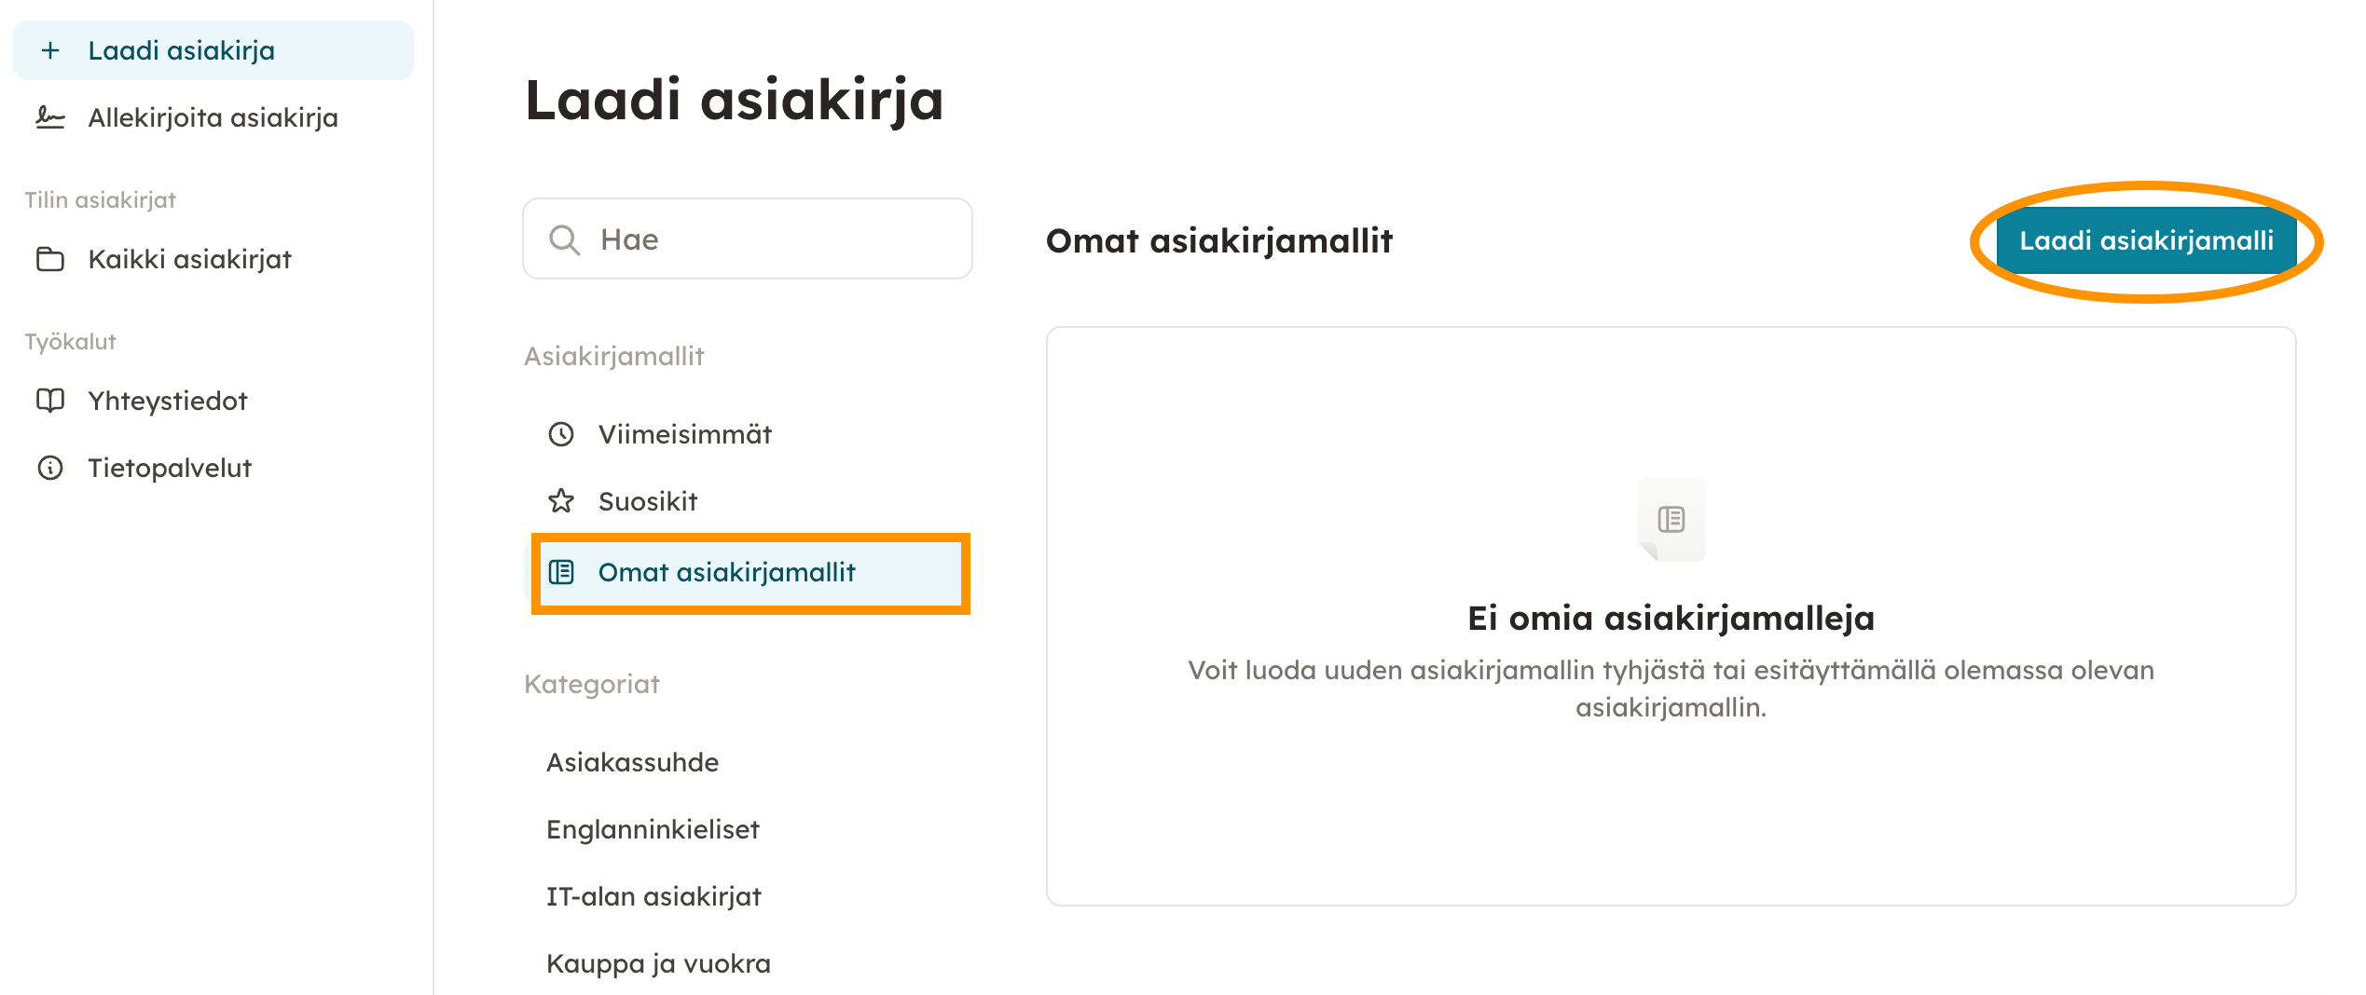The image size is (2366, 995).
Task: Click the star icon next to Suosikit
Action: pos(561,501)
